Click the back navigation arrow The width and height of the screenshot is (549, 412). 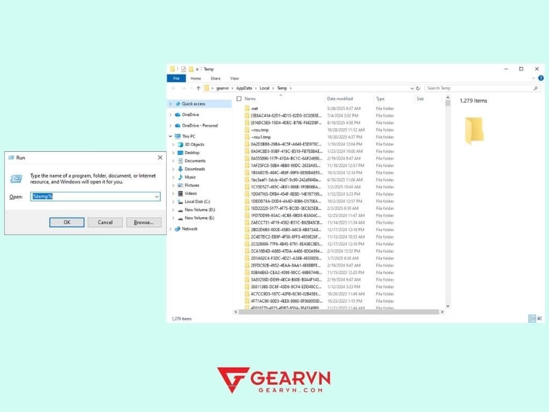click(173, 87)
